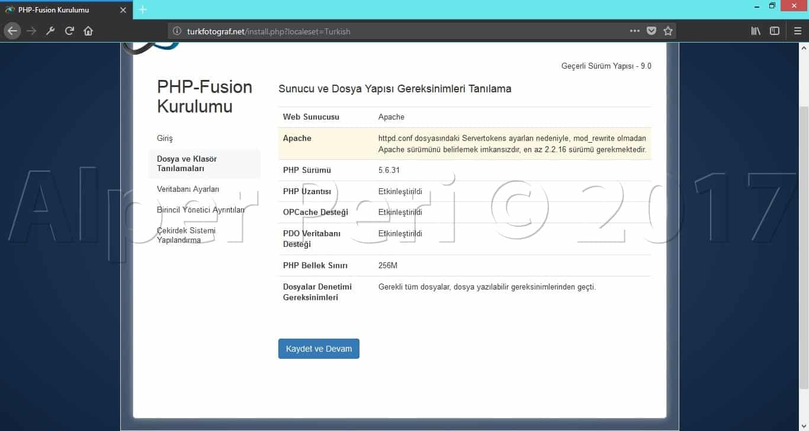809x431 pixels.
Task: Select Giriş step in sidebar
Action: click(x=165, y=138)
